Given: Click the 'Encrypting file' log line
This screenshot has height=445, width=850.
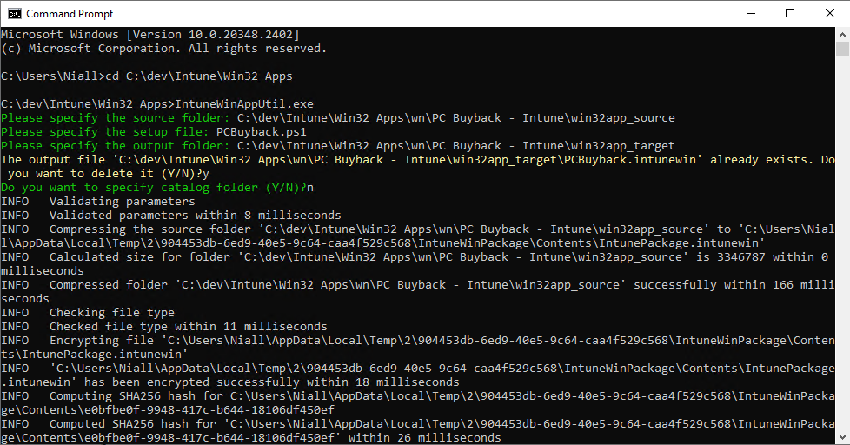Looking at the screenshot, I should (x=417, y=348).
